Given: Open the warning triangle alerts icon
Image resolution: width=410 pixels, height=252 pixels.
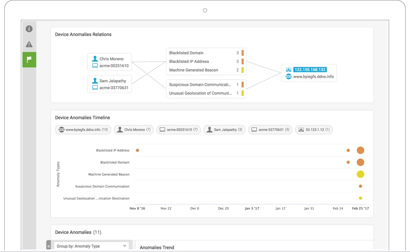Looking at the screenshot, I should point(29,44).
